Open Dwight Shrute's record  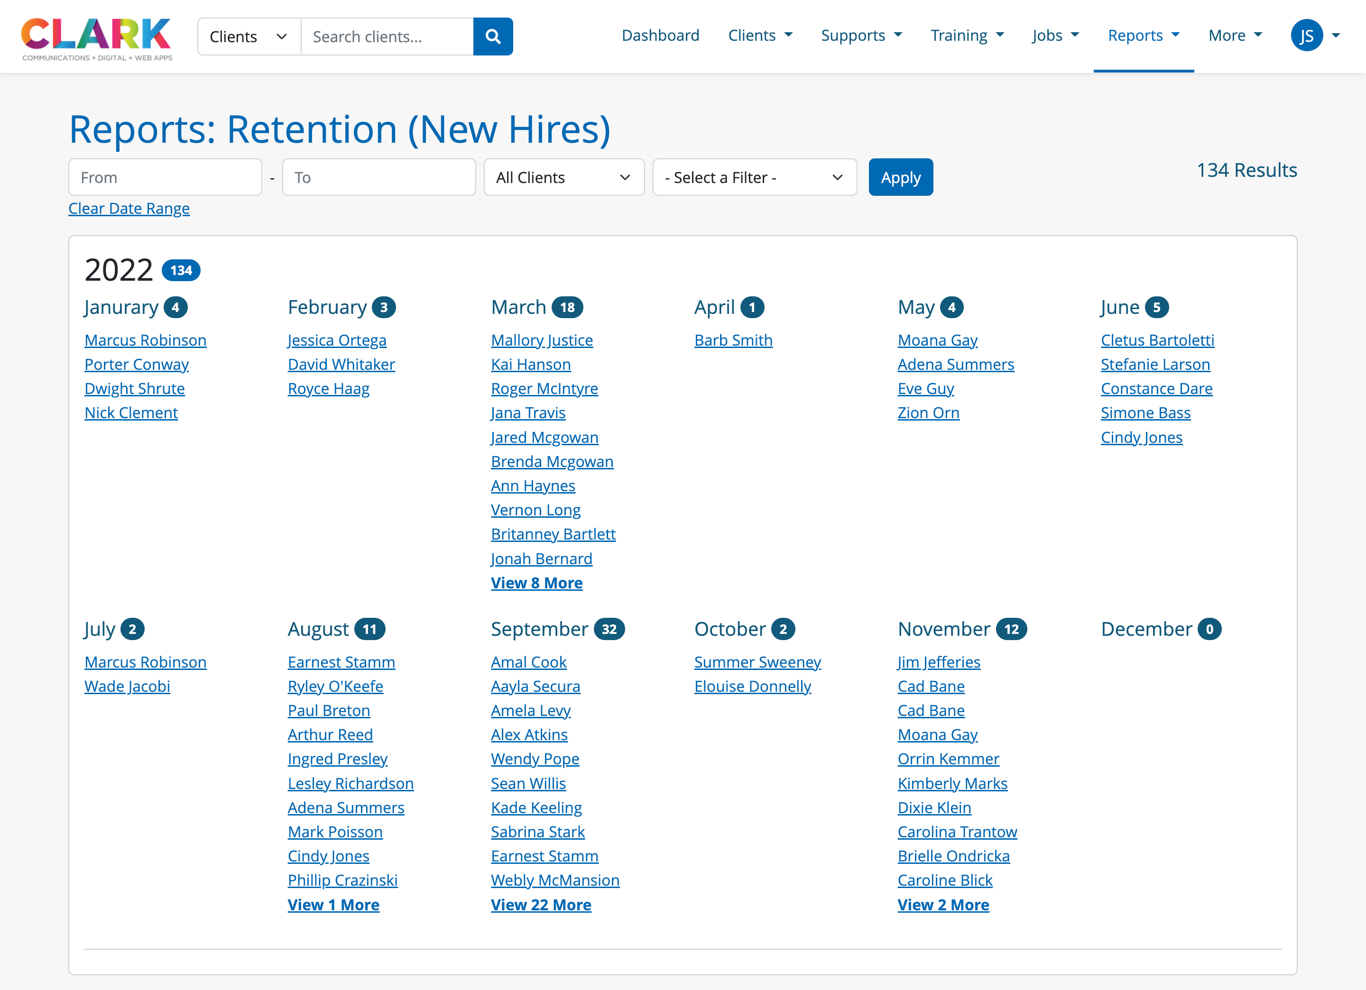coord(134,388)
